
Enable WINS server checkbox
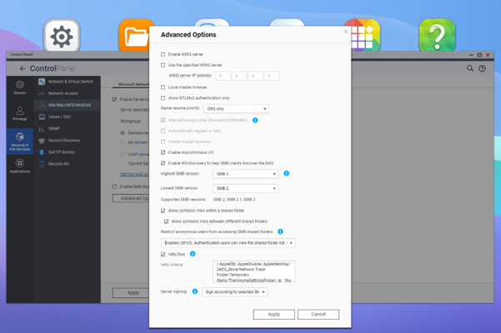click(163, 54)
